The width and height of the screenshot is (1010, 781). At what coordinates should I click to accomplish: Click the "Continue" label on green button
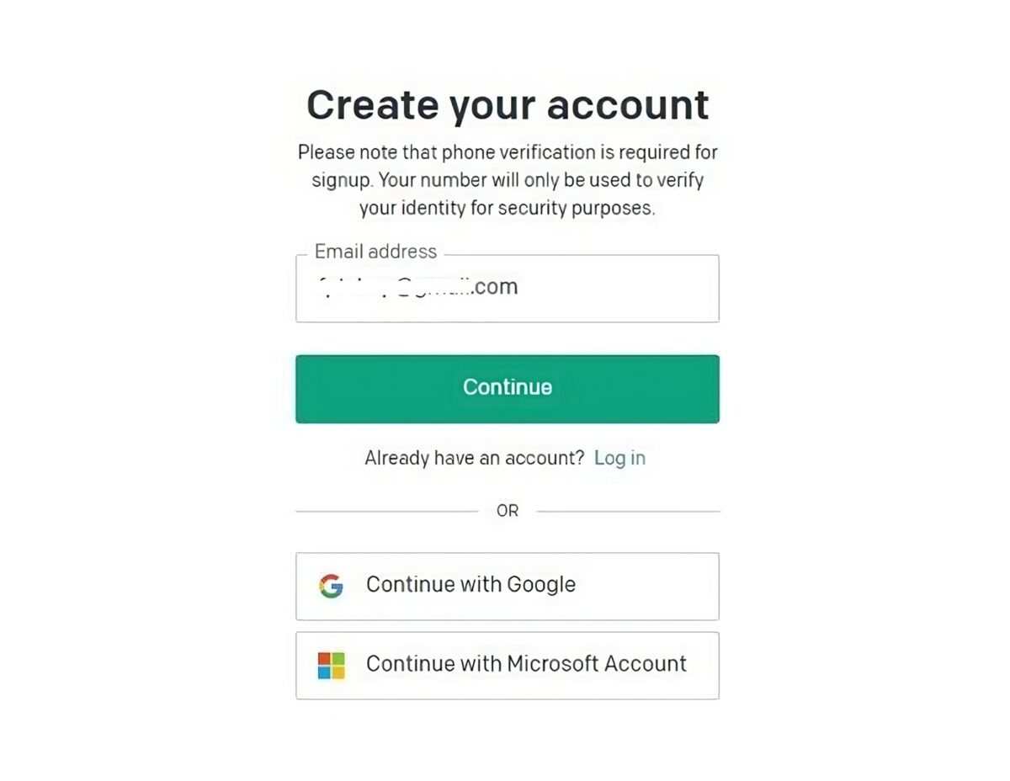coord(508,387)
